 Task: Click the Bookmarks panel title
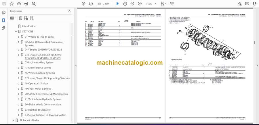pyautogui.click(x=16, y=11)
